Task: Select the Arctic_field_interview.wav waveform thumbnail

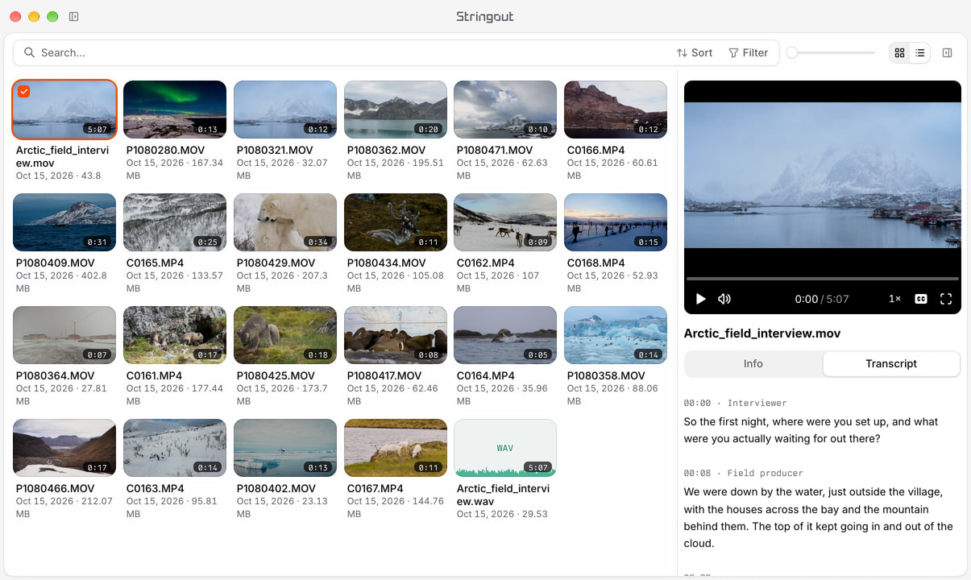Action: coord(505,448)
